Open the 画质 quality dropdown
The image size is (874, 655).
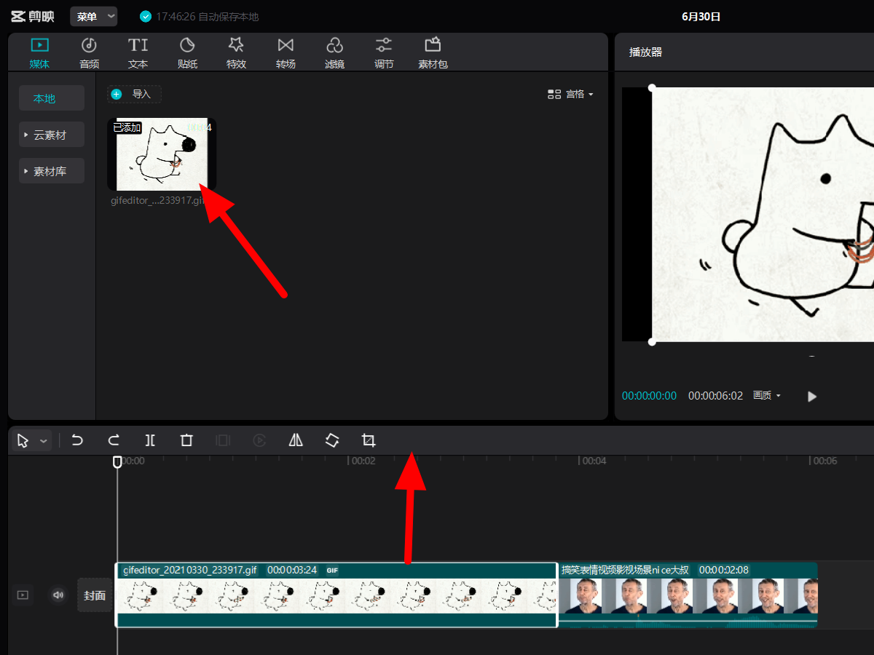click(x=767, y=396)
